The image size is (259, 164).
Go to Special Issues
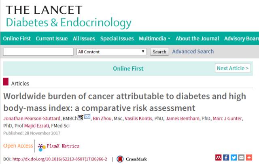tap(117, 38)
